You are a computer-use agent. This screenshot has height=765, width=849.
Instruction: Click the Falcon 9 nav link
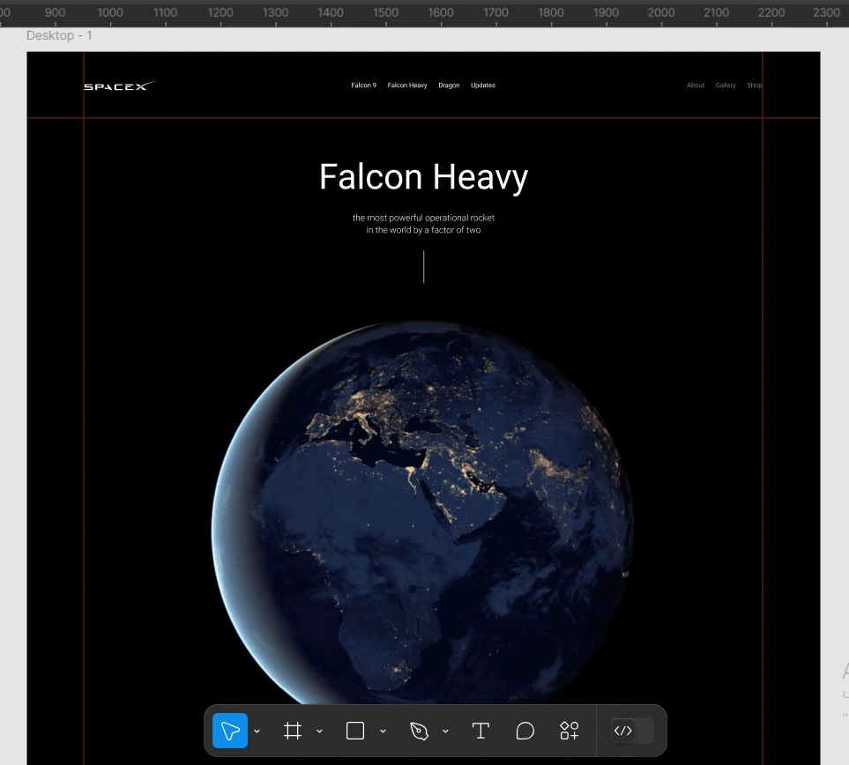(363, 85)
